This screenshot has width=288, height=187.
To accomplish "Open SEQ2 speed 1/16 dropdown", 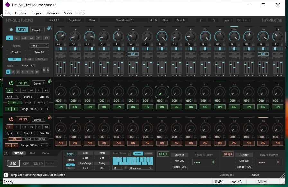I will (x=12, y=97).
